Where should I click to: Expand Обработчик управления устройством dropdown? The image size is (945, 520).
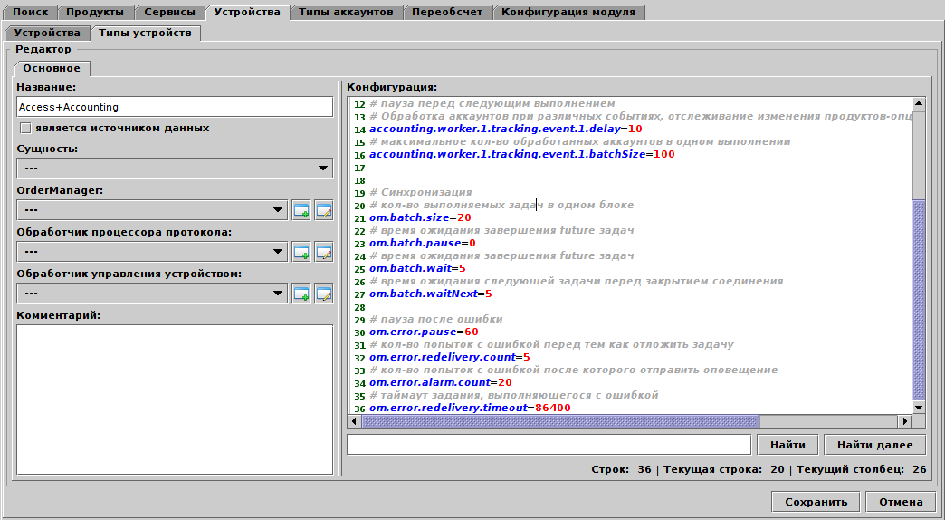coord(152,294)
